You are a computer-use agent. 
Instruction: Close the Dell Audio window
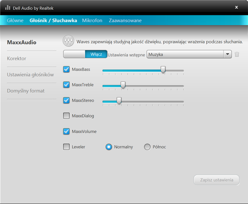pos(236,7)
